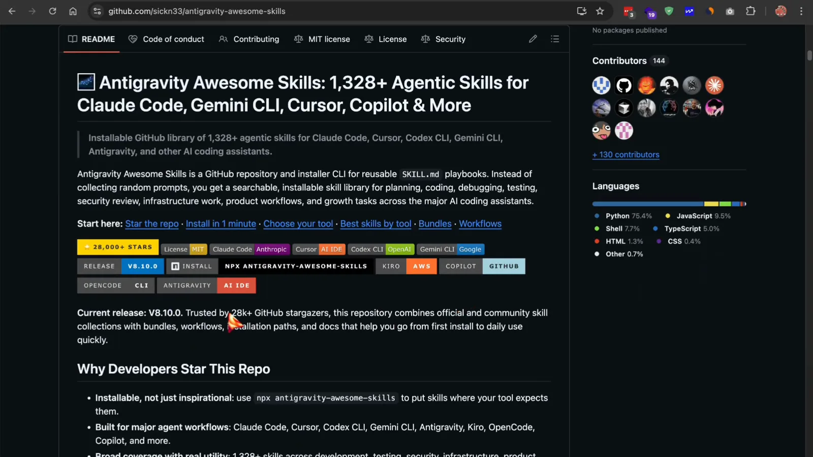This screenshot has height=457, width=813.
Task: Open the green shield extension
Action: pyautogui.click(x=669, y=11)
